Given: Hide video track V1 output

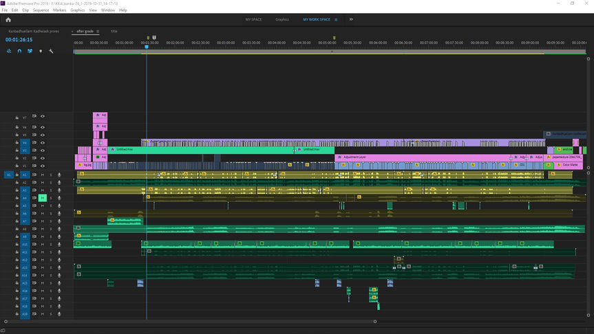Looking at the screenshot, I should [x=43, y=166].
